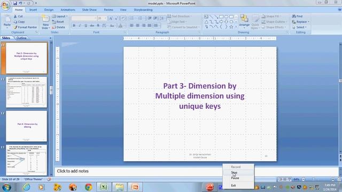Toggle justify text alignment
Image resolution: width=342 pixels, height=192 pixels.
click(x=150, y=26)
